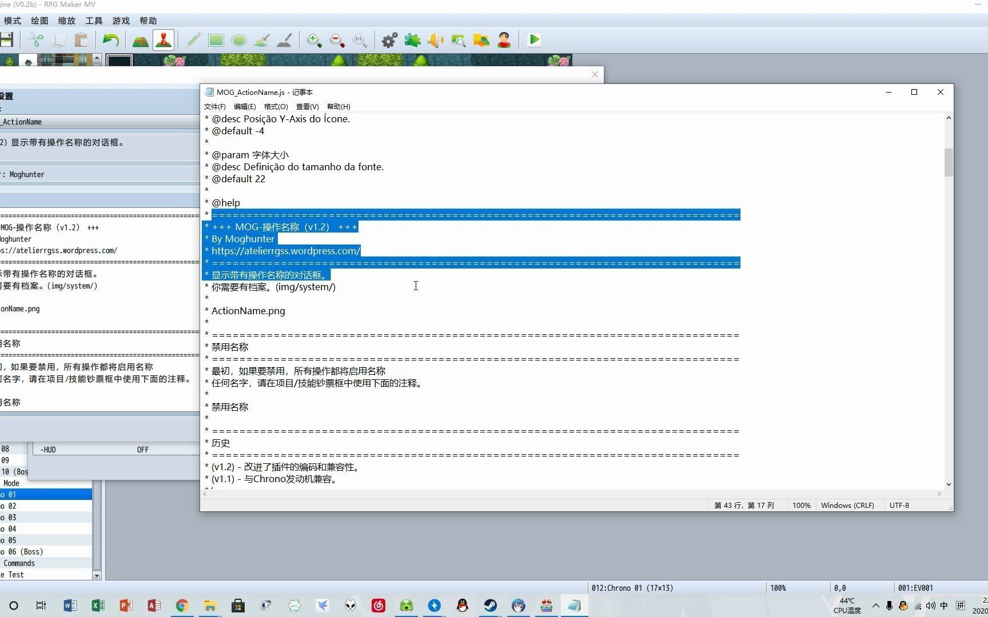Image resolution: width=988 pixels, height=617 pixels.
Task: Click the -HUD OFF plugin row
Action: tap(116, 450)
